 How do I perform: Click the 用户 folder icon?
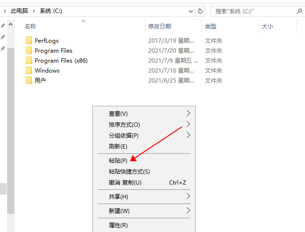click(x=29, y=81)
